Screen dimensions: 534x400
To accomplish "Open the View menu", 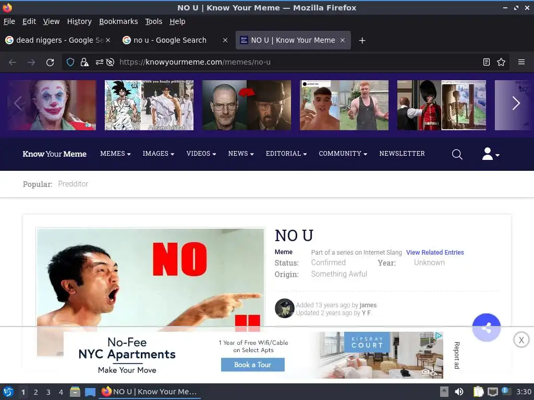I will click(x=52, y=21).
